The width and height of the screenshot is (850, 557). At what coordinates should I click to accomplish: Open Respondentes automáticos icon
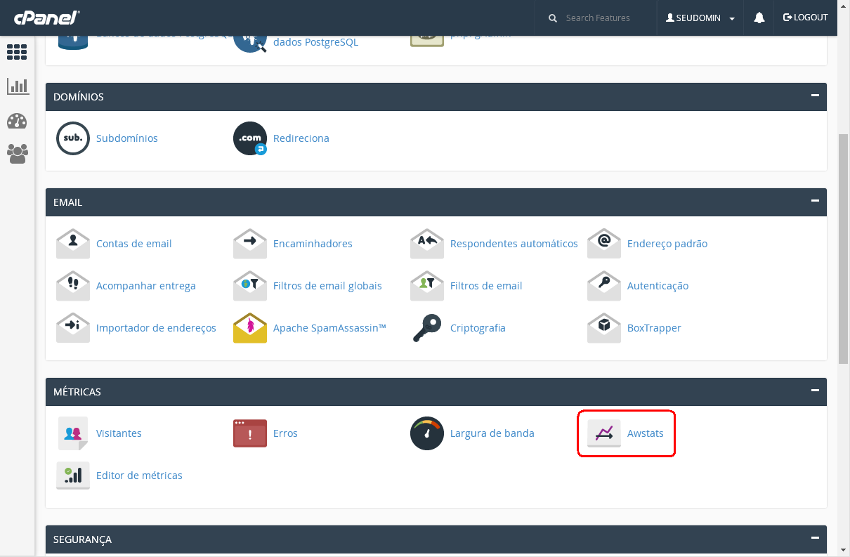click(x=427, y=244)
